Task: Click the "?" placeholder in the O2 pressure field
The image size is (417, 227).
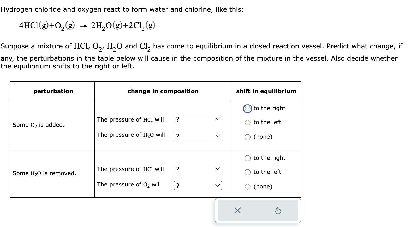Action: (x=178, y=185)
